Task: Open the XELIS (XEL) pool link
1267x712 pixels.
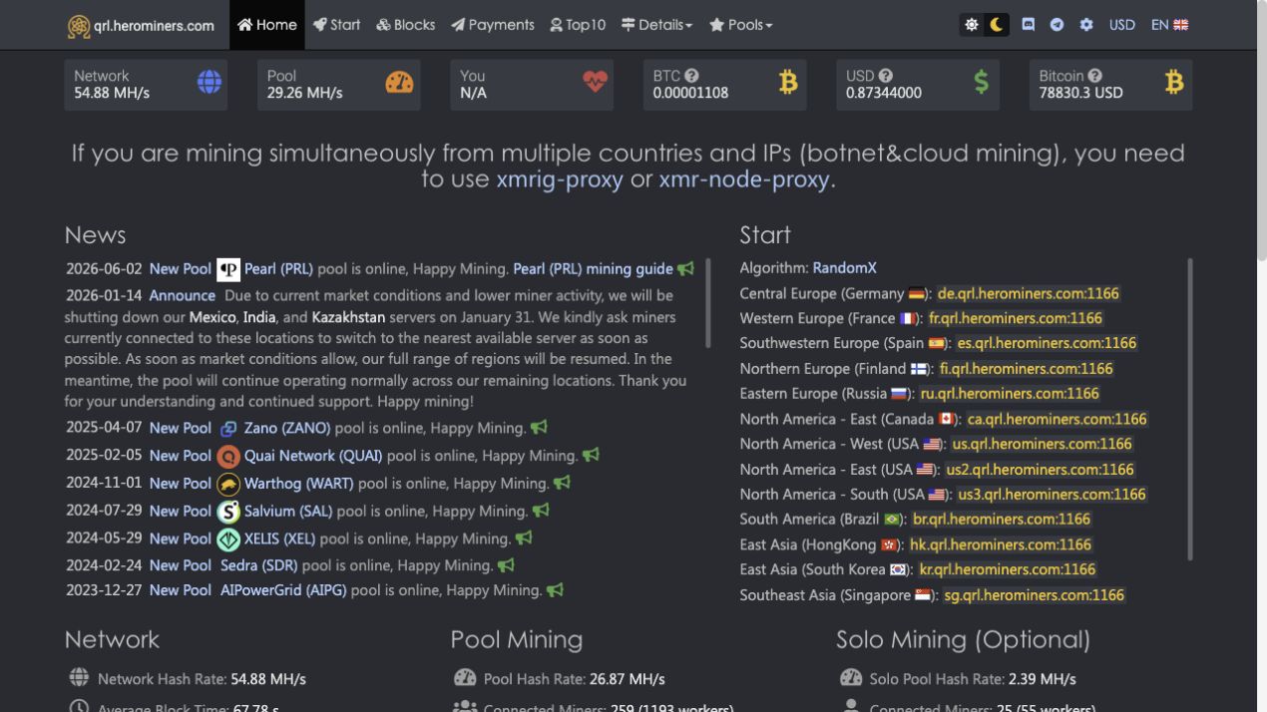Action: pos(279,538)
